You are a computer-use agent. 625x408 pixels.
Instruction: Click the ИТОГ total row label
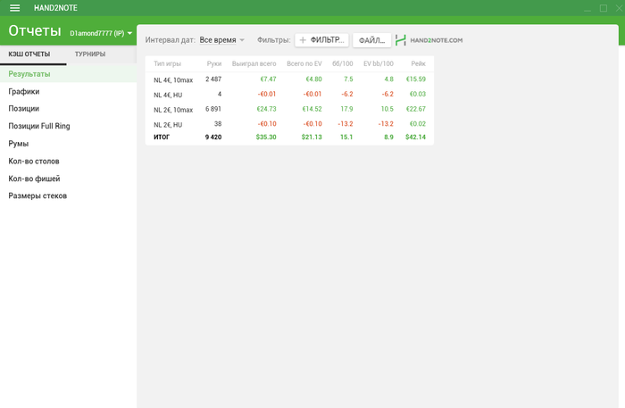[x=162, y=137]
